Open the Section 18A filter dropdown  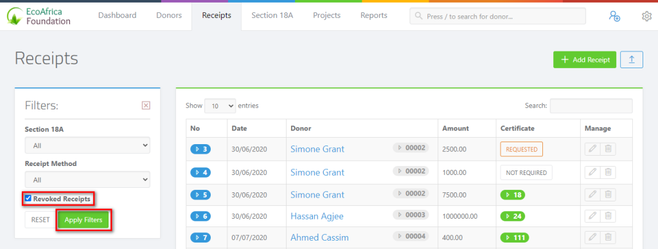[x=87, y=145]
